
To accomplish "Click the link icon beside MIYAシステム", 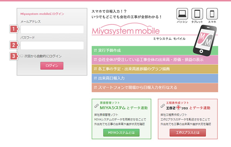I will (96, 106).
